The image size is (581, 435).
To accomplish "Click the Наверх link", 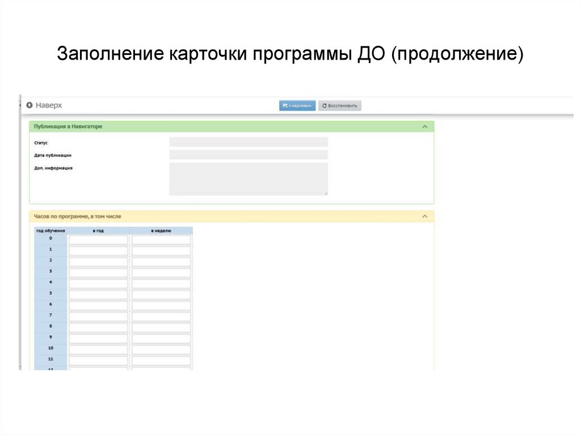I will [x=48, y=104].
